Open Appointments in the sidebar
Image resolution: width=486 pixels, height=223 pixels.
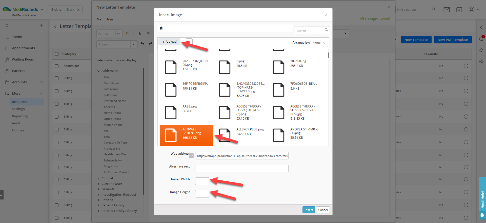point(23,48)
